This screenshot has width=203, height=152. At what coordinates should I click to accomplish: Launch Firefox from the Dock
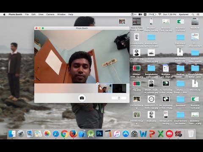point(73,134)
